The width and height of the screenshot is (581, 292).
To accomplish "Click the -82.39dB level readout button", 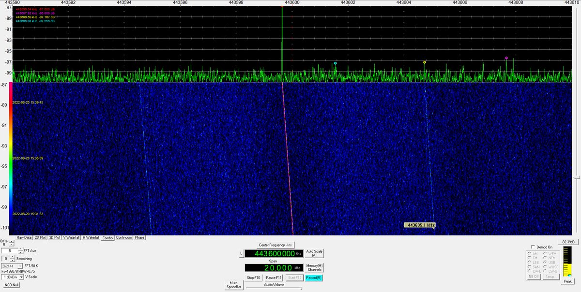I will pyautogui.click(x=568, y=242).
